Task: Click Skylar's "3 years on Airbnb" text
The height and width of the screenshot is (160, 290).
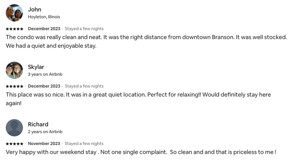Action: [45, 74]
